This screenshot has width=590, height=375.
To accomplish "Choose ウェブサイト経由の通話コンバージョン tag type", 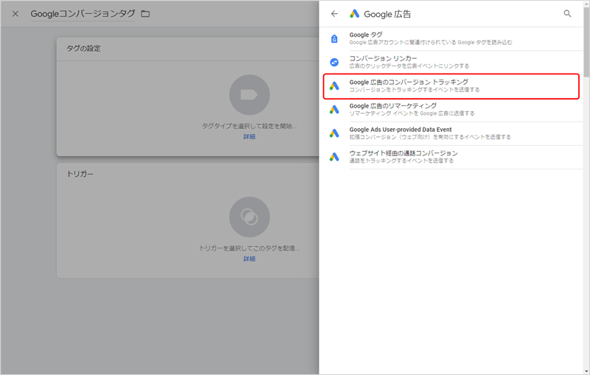I will tap(451, 157).
